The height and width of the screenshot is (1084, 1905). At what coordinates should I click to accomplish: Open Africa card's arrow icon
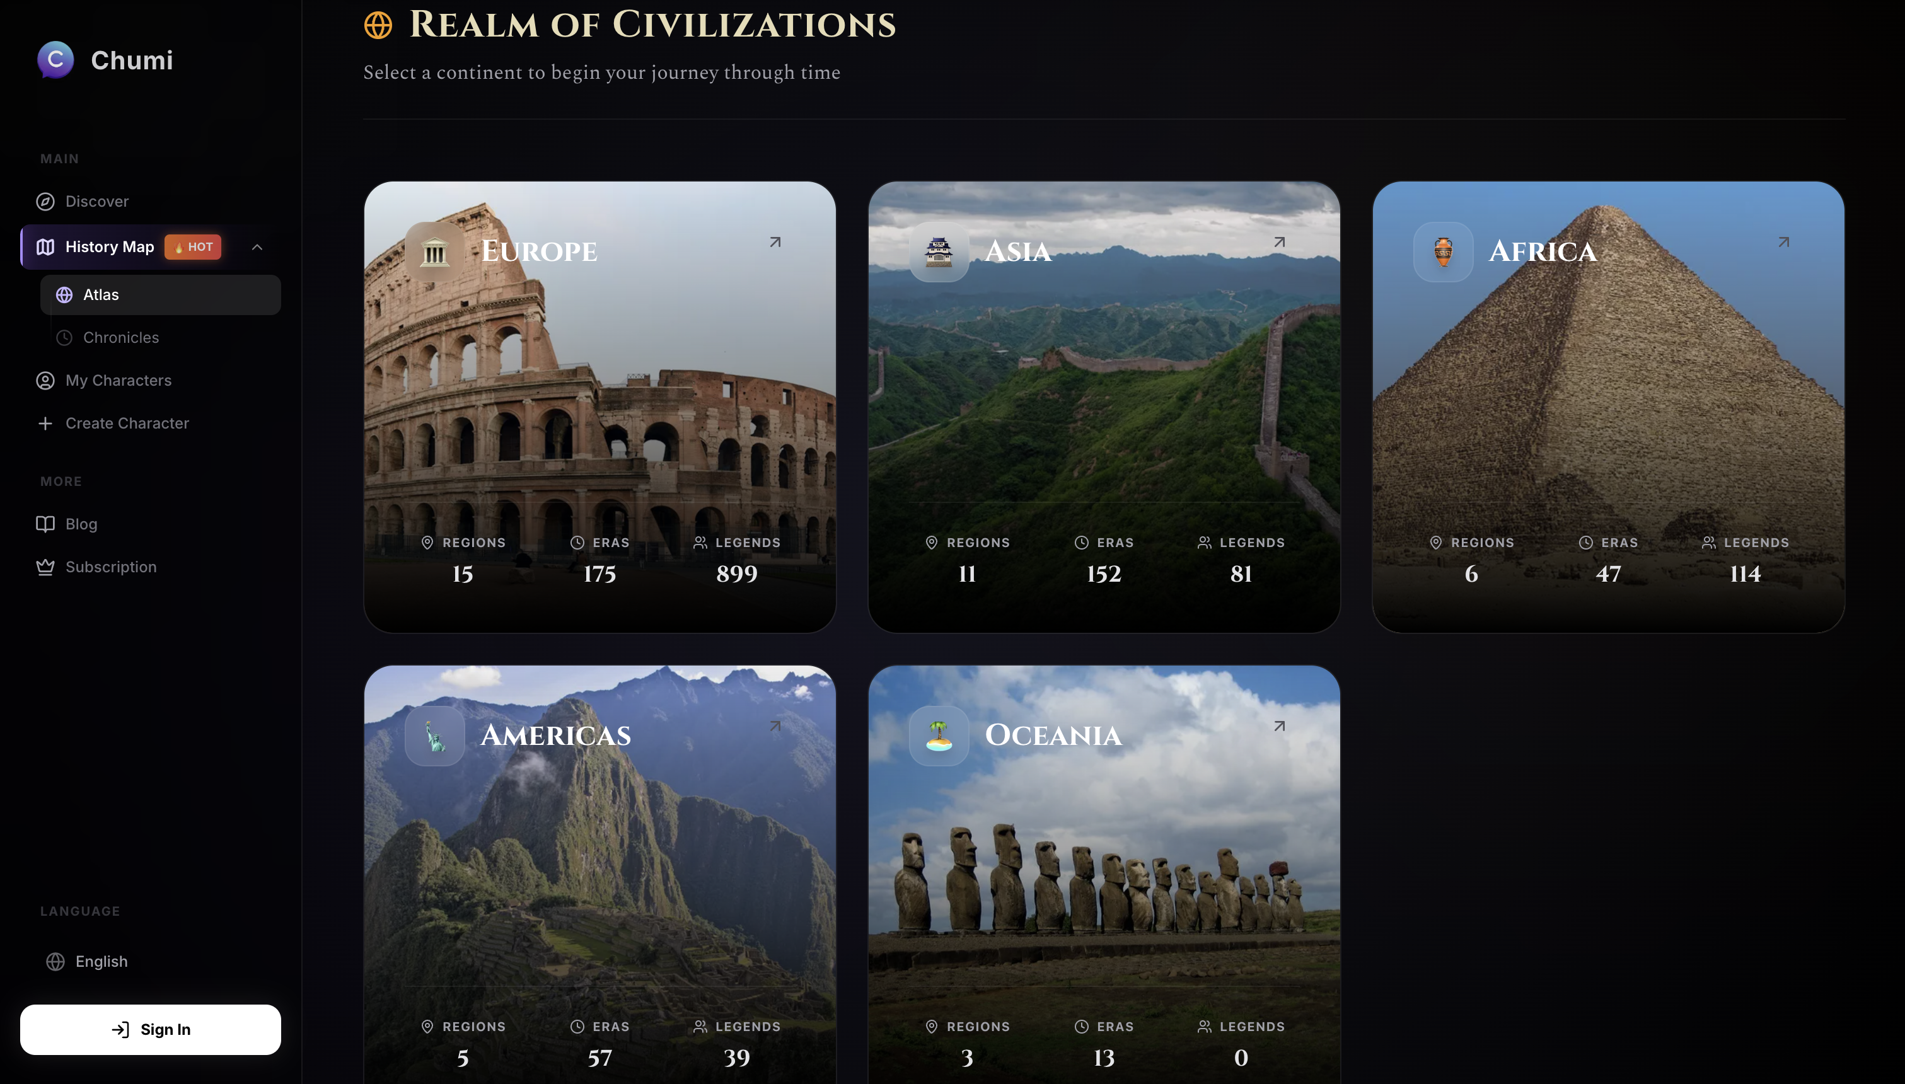pyautogui.click(x=1784, y=242)
